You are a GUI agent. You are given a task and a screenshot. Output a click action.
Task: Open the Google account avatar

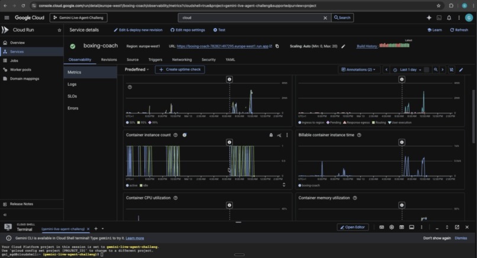[x=469, y=18]
